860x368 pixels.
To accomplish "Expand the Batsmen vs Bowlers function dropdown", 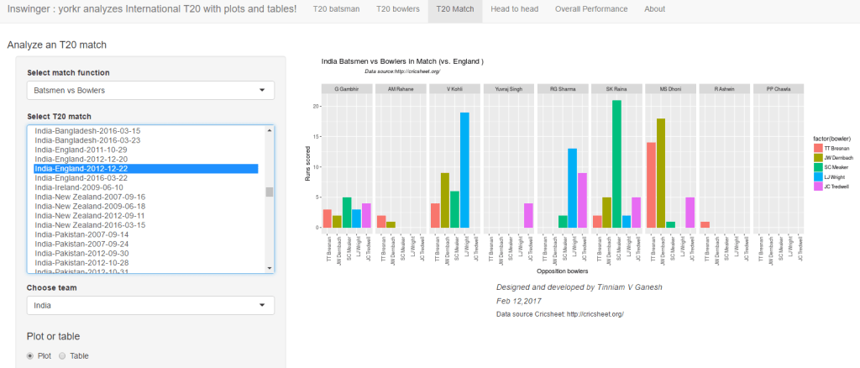I will [x=150, y=90].
